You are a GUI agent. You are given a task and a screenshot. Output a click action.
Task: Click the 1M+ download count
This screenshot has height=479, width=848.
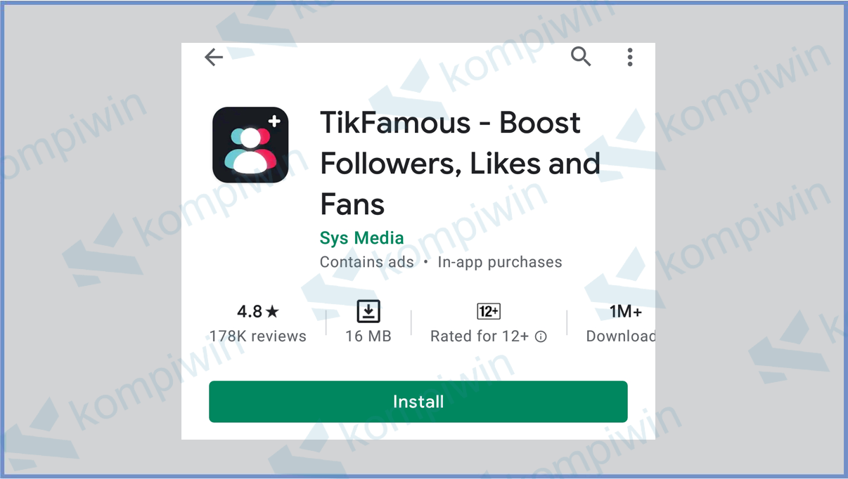click(x=625, y=311)
